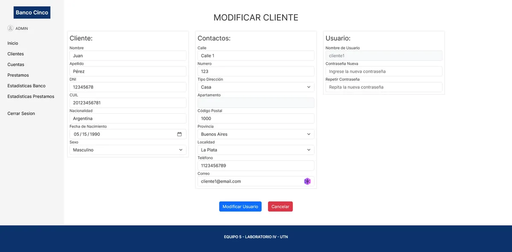
Task: Go to Inicio in the sidebar
Action: click(13, 43)
